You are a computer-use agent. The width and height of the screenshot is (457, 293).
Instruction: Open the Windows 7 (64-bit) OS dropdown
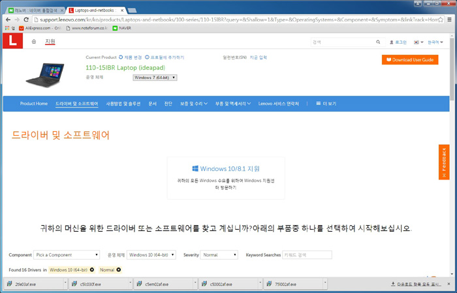click(155, 78)
